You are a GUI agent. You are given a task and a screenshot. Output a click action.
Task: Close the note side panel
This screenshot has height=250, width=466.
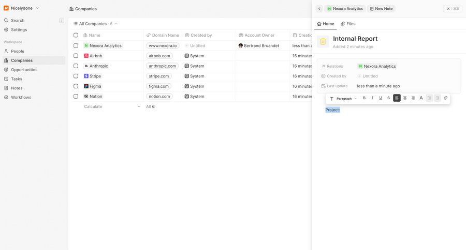(x=453, y=9)
